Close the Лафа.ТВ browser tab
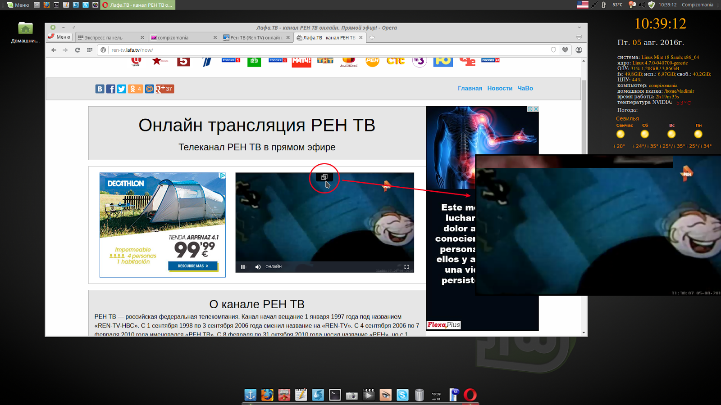The image size is (721, 405). point(361,37)
